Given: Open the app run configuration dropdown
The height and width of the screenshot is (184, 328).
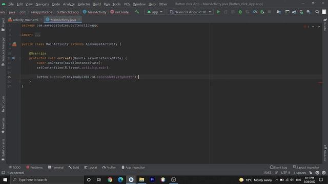Looking at the screenshot, I should [x=155, y=12].
